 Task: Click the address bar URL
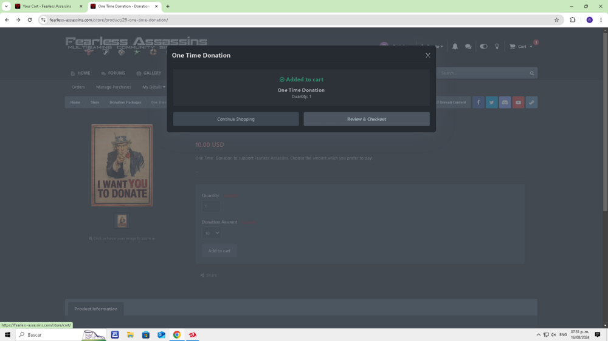coord(109,20)
